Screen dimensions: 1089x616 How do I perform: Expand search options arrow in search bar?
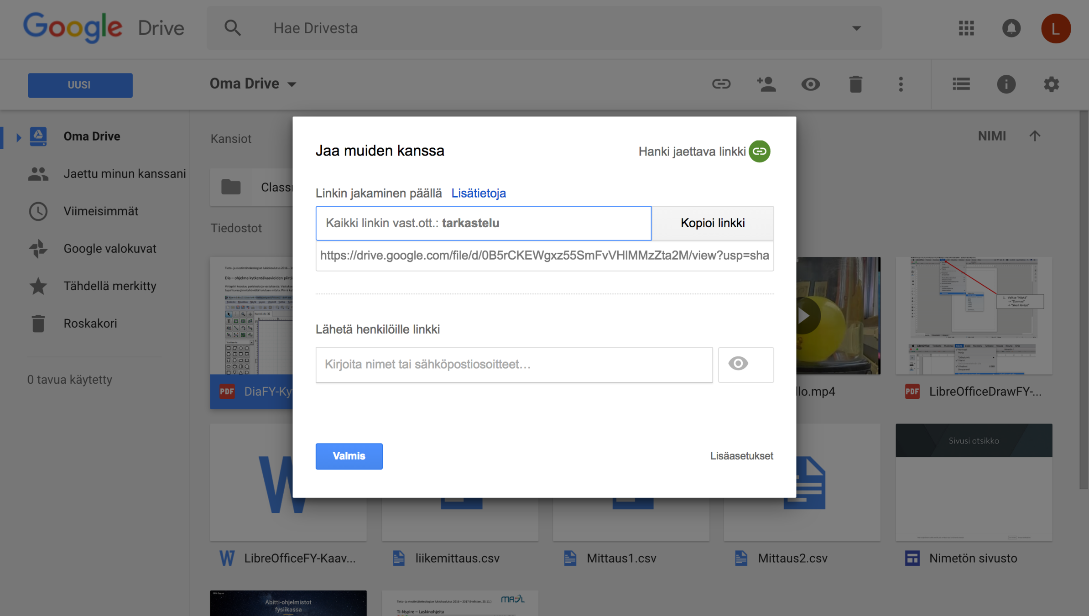pyautogui.click(x=856, y=28)
